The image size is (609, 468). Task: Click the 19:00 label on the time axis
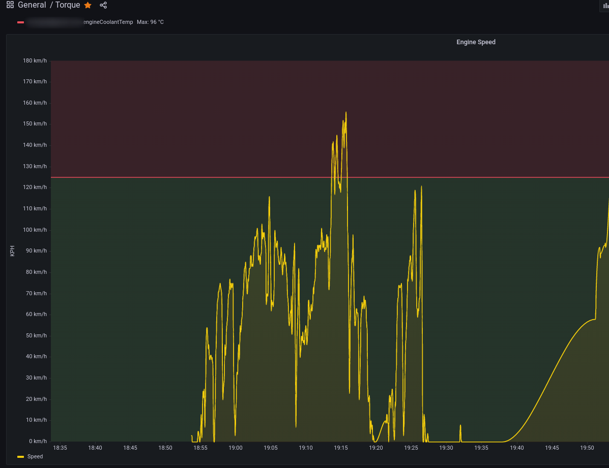(236, 448)
